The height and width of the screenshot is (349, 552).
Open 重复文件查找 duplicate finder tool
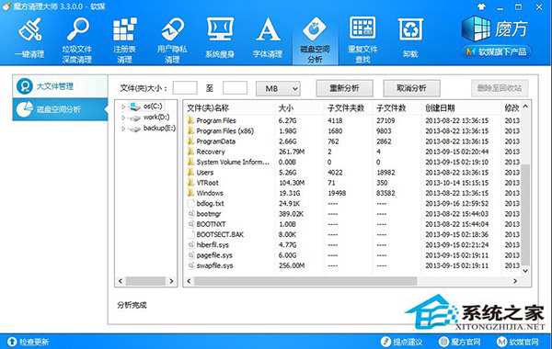pos(362,39)
